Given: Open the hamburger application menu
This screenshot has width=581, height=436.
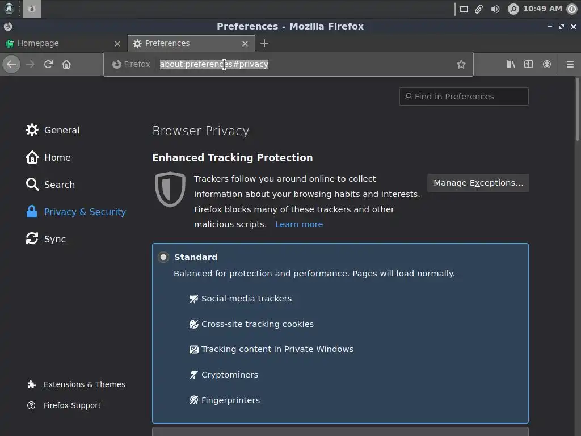Looking at the screenshot, I should 570,64.
